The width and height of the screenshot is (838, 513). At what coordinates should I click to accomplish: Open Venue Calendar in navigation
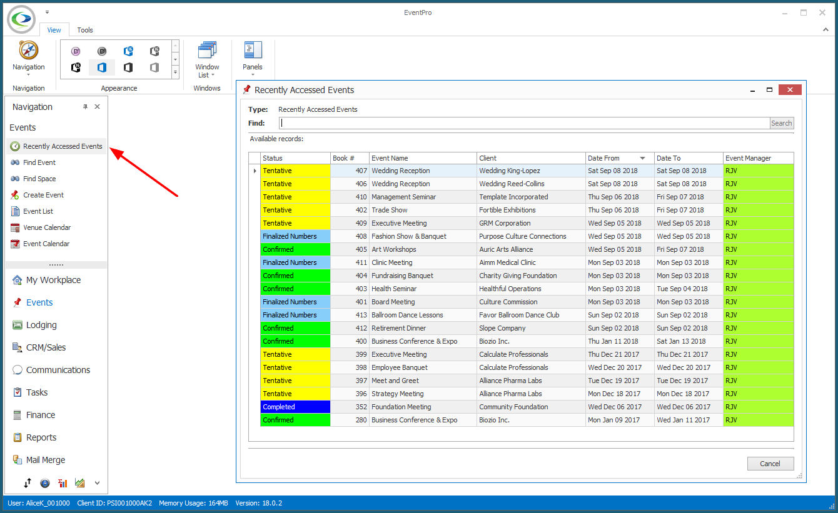[x=41, y=227]
